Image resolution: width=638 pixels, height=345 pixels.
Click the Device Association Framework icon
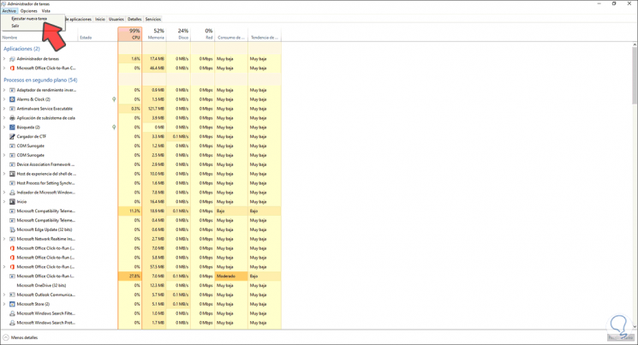coord(12,164)
